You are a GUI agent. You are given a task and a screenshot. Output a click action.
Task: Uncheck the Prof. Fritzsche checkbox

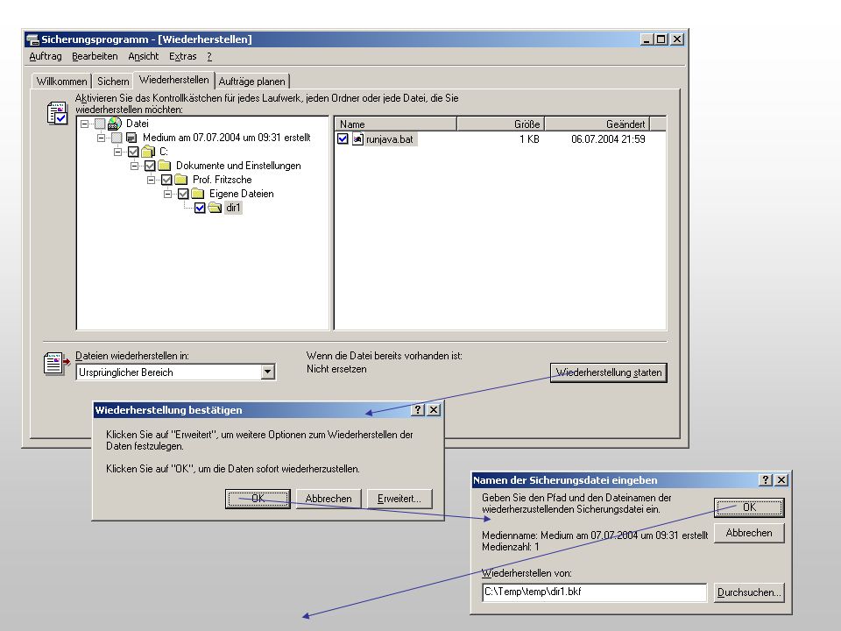click(166, 179)
